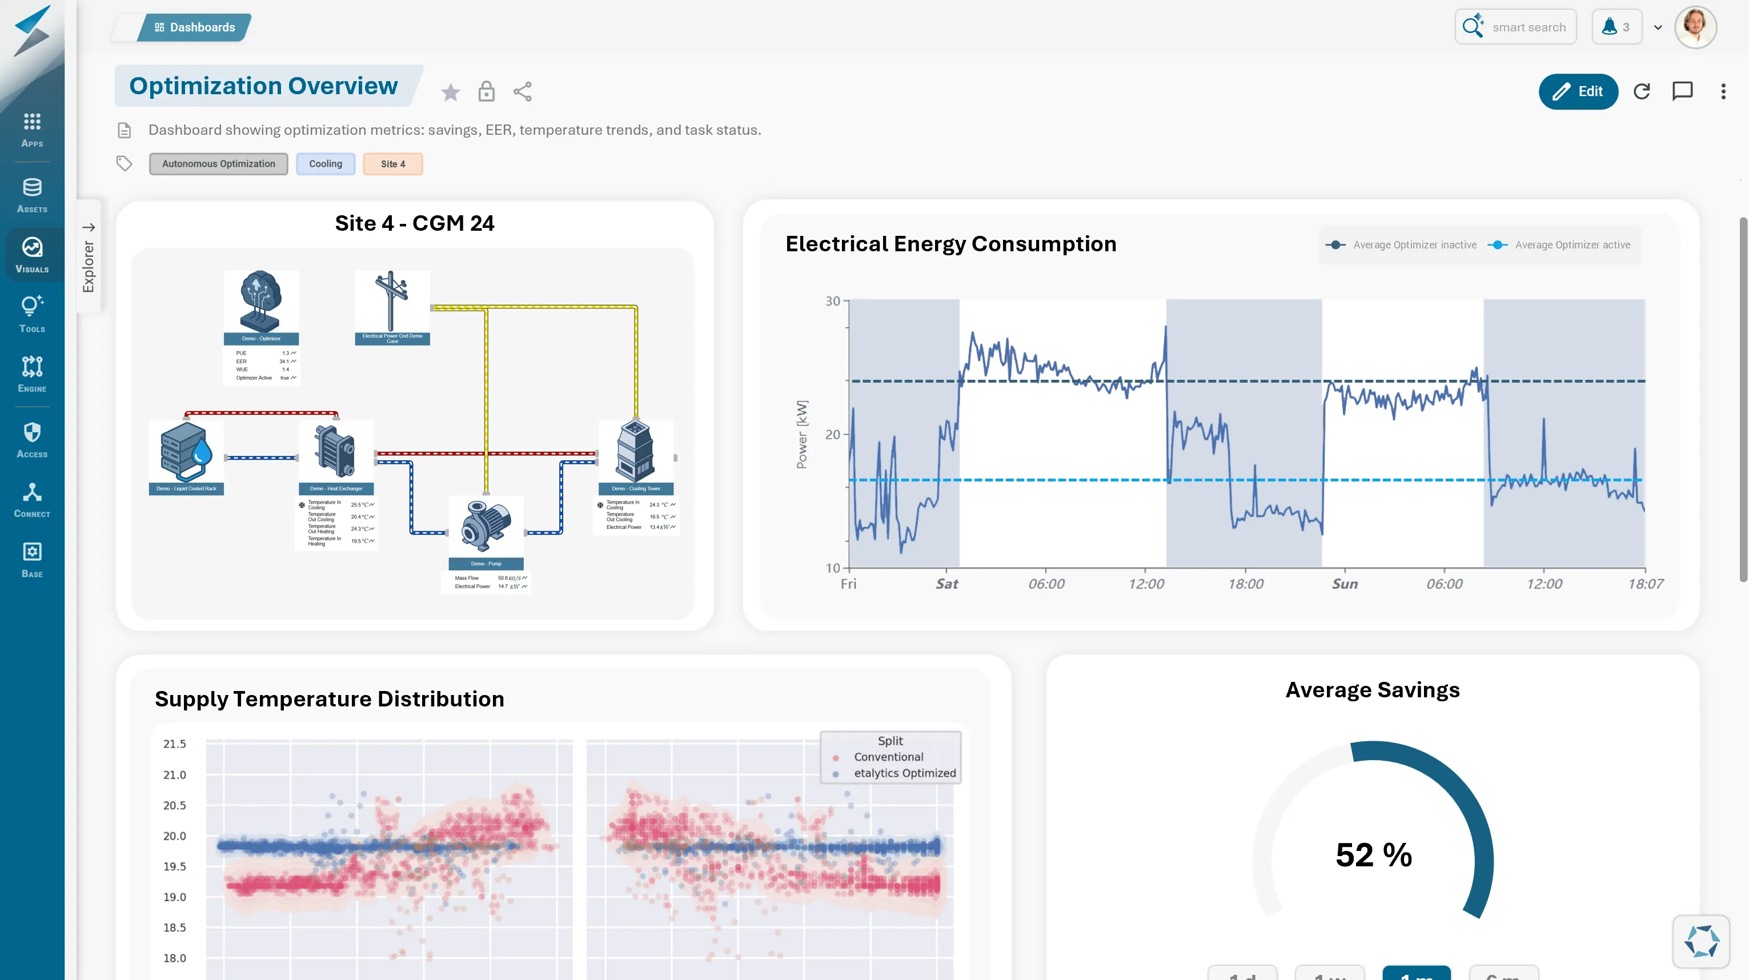Viewport: 1749px width, 980px height.
Task: Open the comments panel icon
Action: [1682, 91]
